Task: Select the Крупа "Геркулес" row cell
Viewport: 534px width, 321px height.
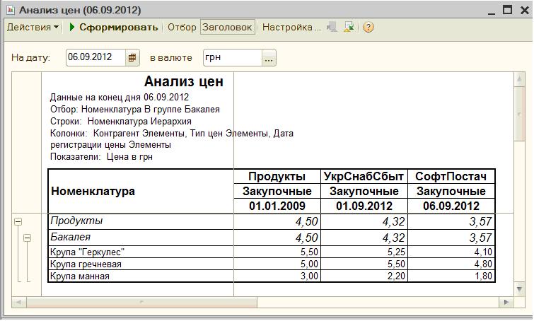Action: (140, 252)
